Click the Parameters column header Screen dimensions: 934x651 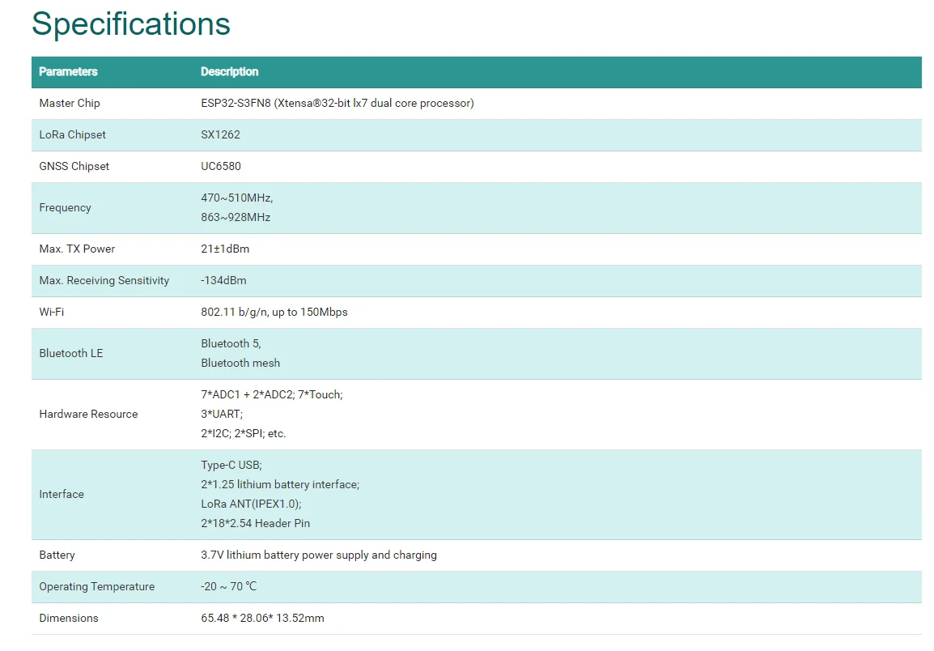[68, 71]
